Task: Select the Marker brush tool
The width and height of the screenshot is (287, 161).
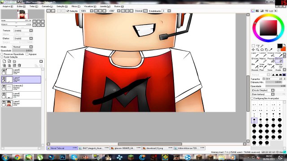Action: (x=263, y=60)
